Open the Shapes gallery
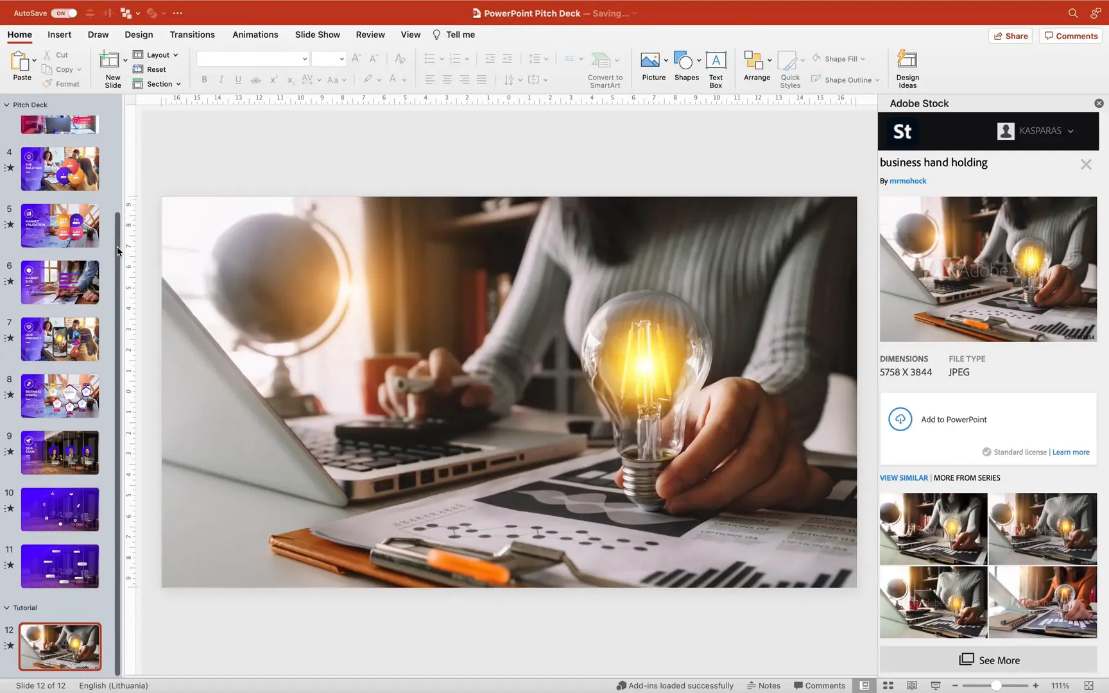The width and height of the screenshot is (1109, 693). click(x=685, y=66)
